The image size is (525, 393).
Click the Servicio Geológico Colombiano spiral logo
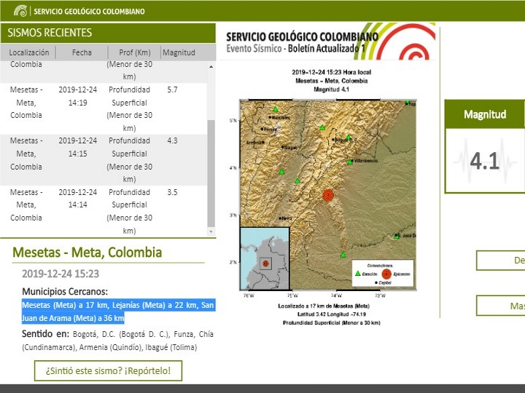click(20, 11)
